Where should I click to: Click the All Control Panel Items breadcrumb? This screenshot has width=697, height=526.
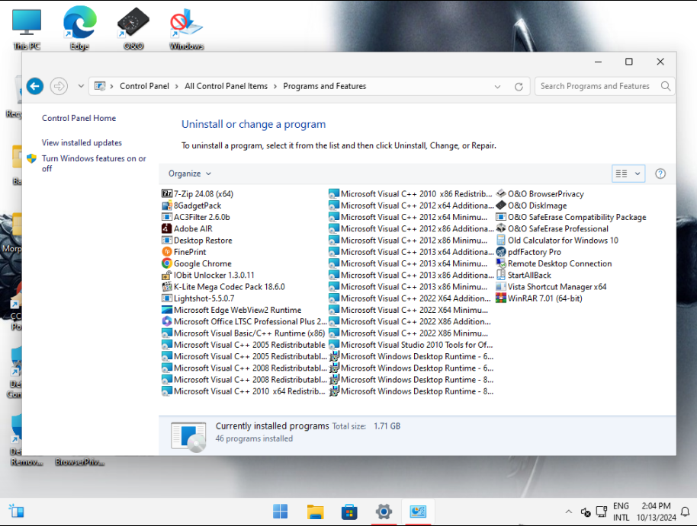point(226,86)
